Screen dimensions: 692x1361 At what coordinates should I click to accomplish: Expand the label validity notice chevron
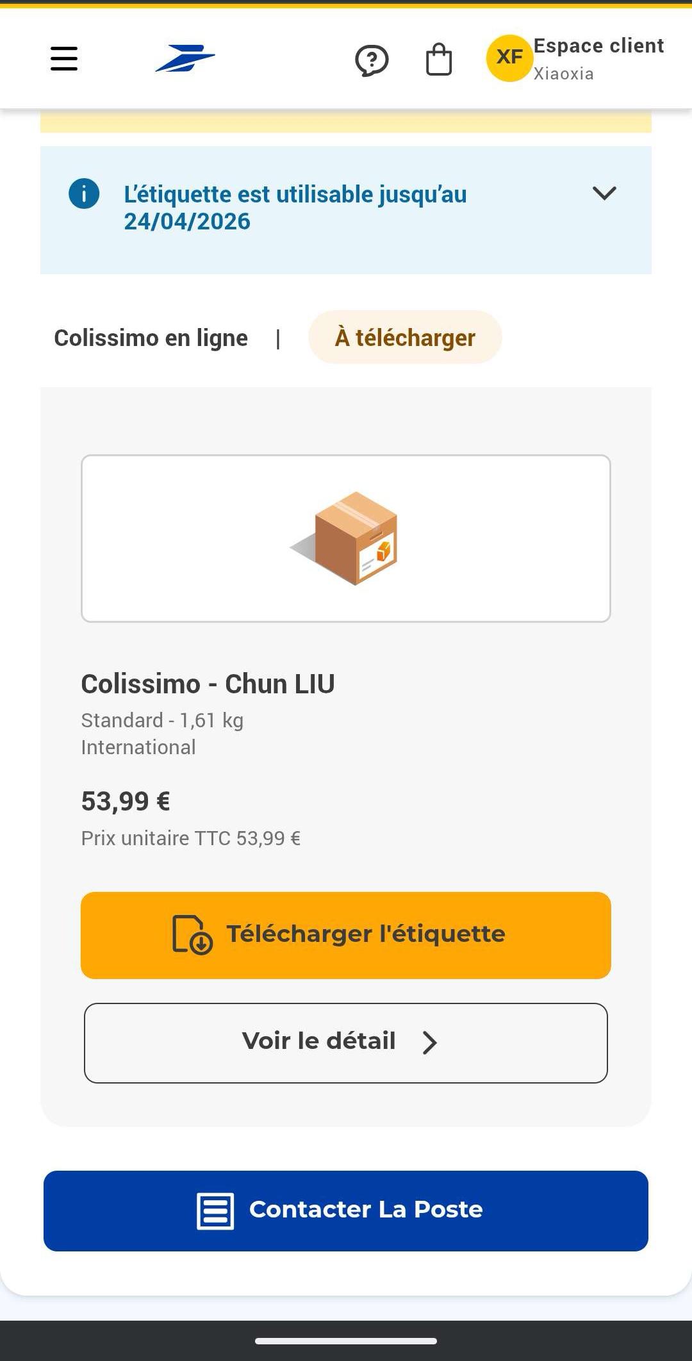(604, 193)
